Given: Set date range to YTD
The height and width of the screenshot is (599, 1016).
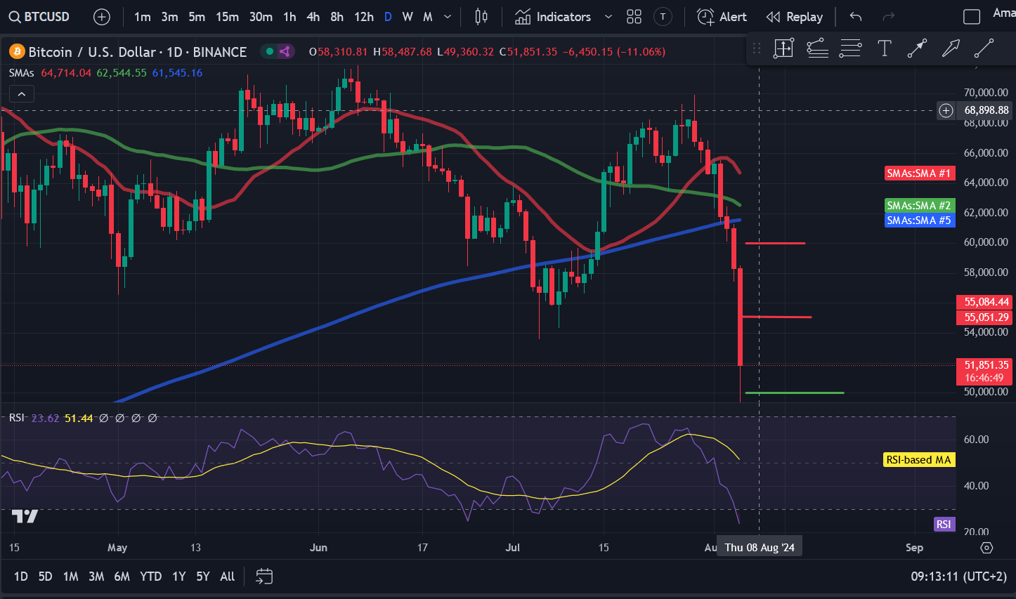Looking at the screenshot, I should coord(151,577).
